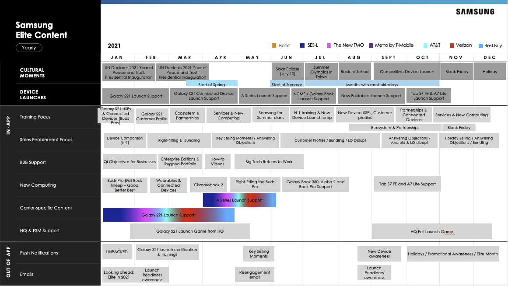This screenshot has width=508, height=286.
Task: Select the cyan AT&T legend swatch
Action: (x=425, y=45)
